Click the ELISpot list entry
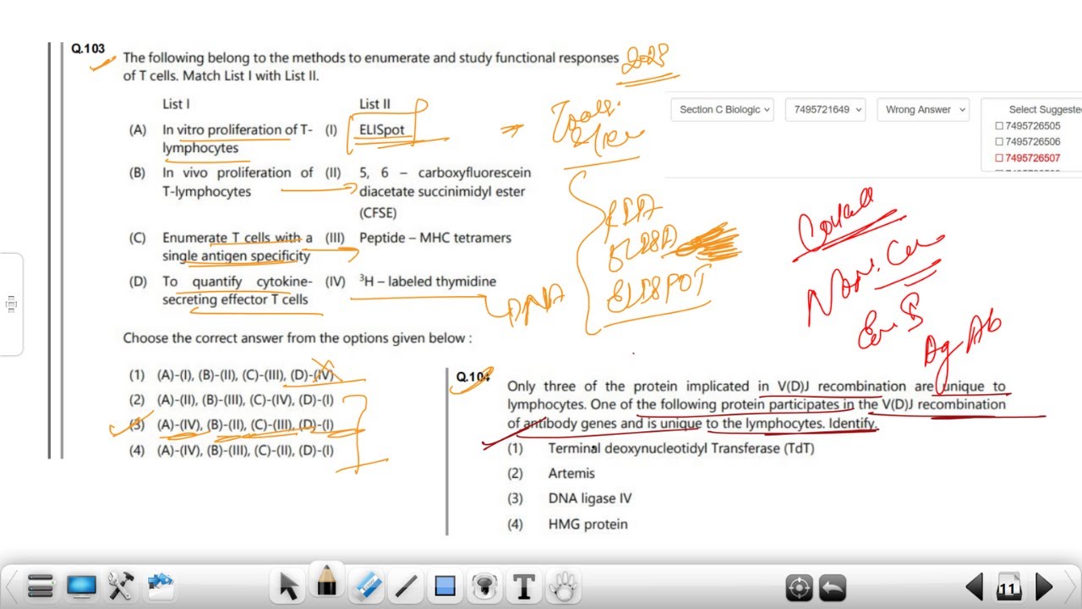The image size is (1082, 609). click(382, 130)
